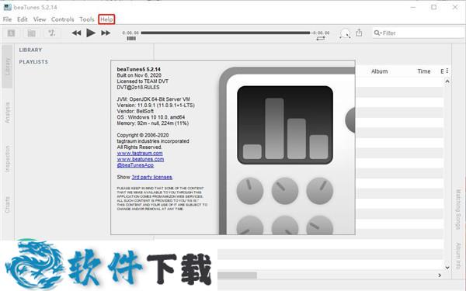Open the column options menu beside Time

pos(447,71)
